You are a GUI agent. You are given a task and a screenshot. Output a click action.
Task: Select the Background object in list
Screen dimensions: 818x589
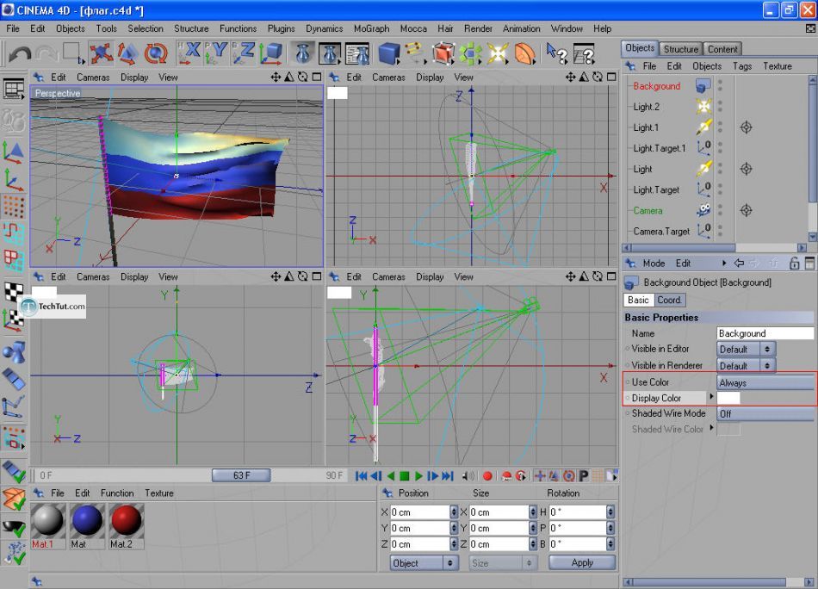click(x=656, y=86)
